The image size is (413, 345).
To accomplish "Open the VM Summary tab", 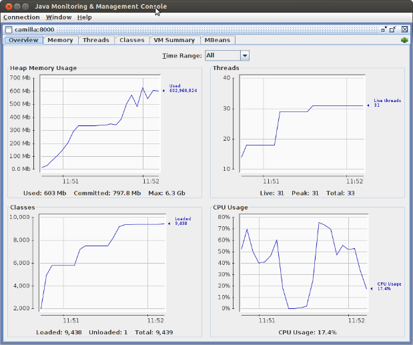I will click(174, 40).
